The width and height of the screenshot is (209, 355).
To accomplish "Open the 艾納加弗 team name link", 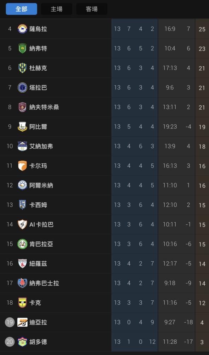I will coord(41,146).
